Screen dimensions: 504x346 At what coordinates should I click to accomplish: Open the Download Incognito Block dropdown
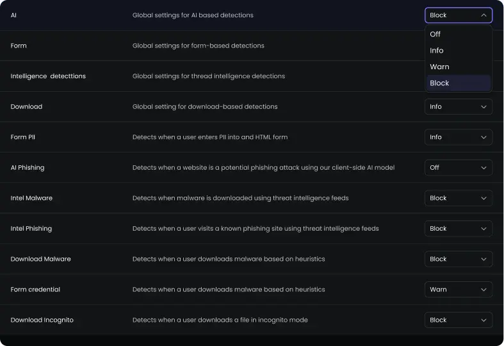tap(458, 320)
